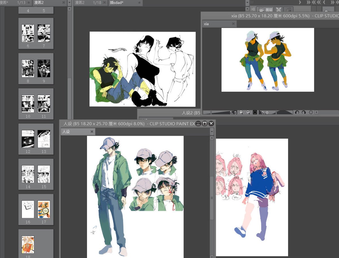The image size is (339, 258).
Task: Click the 人设 window scroll up arrow
Action: coord(212,138)
